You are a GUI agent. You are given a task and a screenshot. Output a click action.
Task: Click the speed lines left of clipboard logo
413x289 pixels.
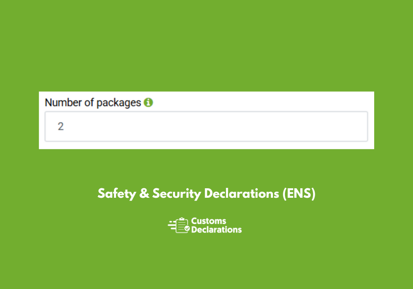pyautogui.click(x=172, y=225)
